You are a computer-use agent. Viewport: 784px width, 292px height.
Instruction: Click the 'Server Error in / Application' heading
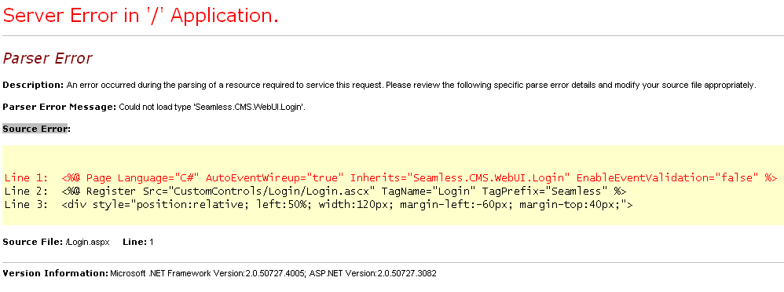[141, 16]
